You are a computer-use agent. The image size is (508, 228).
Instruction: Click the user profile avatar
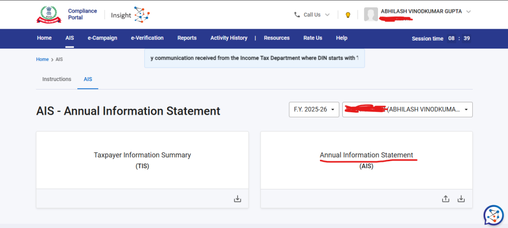pyautogui.click(x=371, y=14)
